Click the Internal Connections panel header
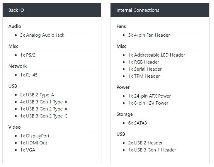The height and width of the screenshot is (167, 214). click(160, 10)
